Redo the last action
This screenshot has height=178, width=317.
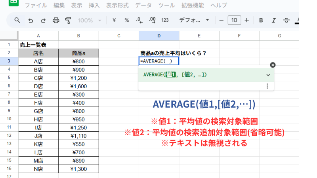pos(43,21)
